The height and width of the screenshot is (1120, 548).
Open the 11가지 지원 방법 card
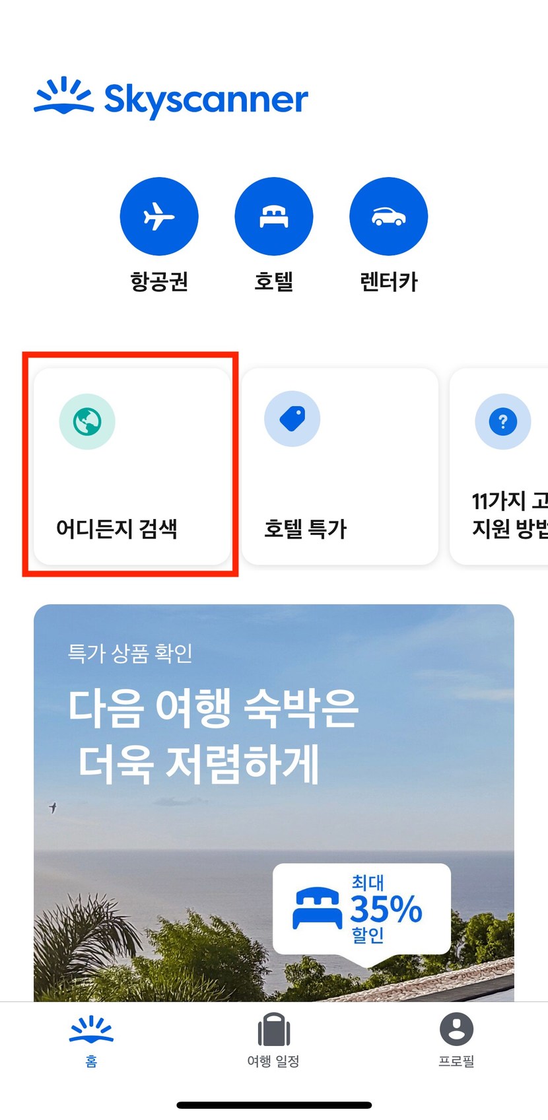click(499, 466)
